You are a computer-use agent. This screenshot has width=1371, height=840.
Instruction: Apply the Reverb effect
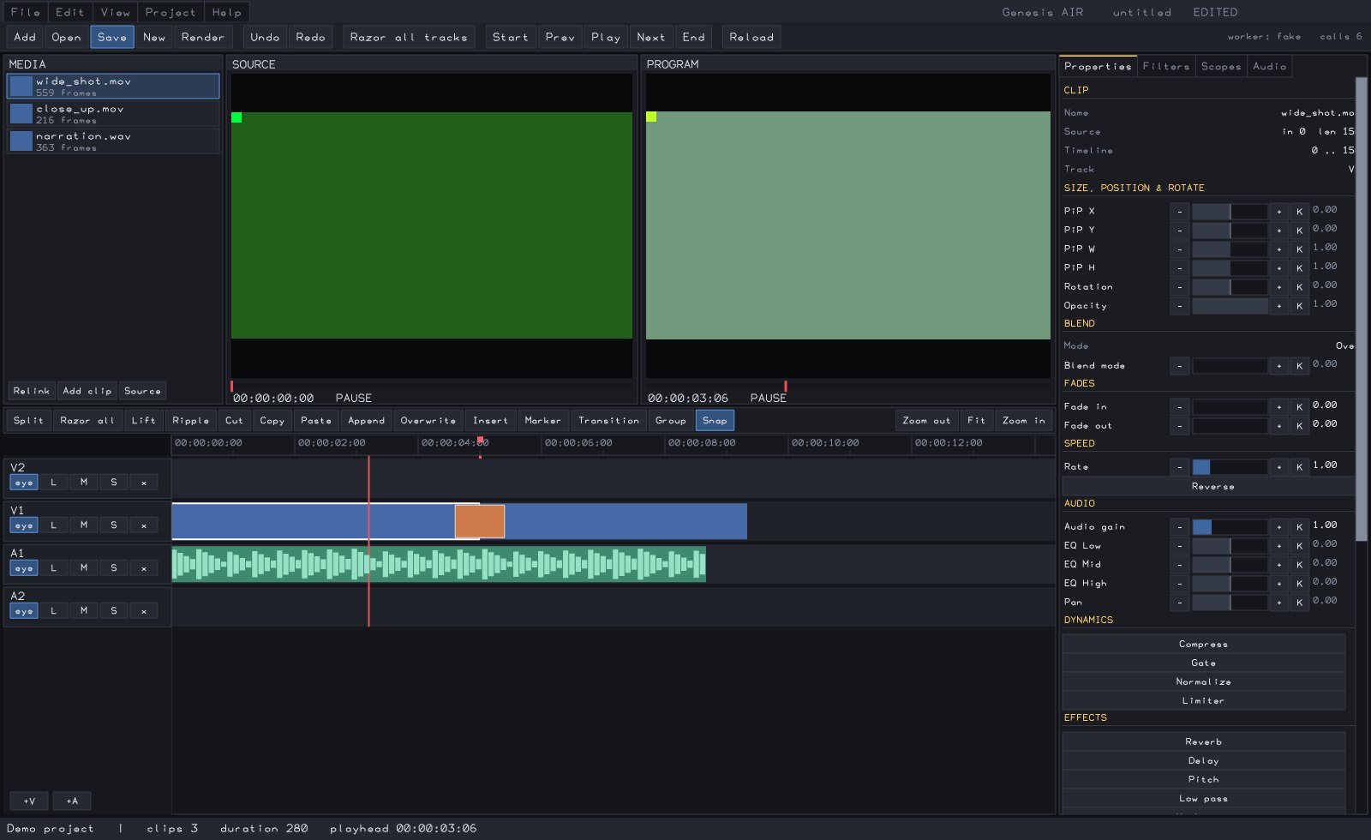[1204, 742]
